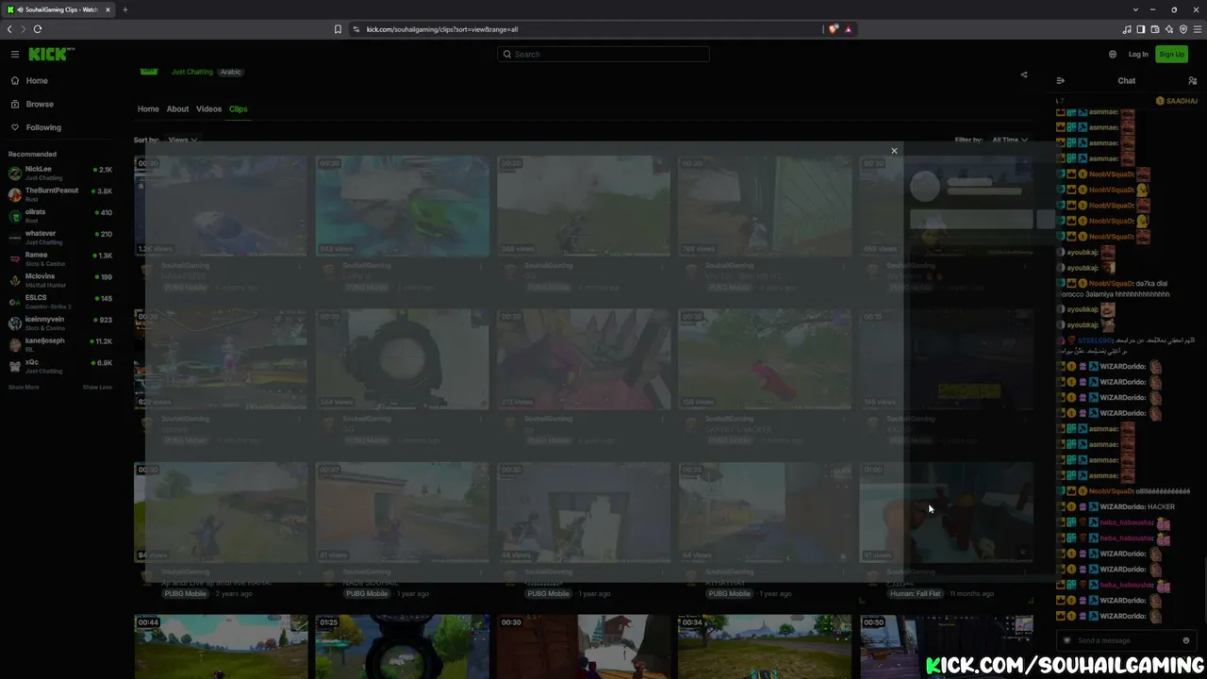Click the Send a message field

1127,641
